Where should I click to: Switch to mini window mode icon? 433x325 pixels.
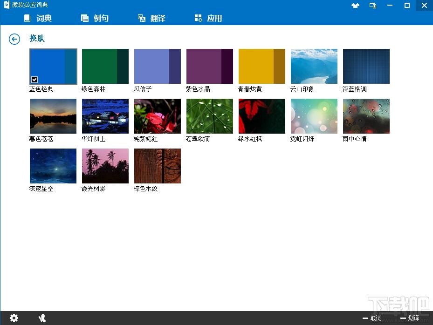point(373,6)
